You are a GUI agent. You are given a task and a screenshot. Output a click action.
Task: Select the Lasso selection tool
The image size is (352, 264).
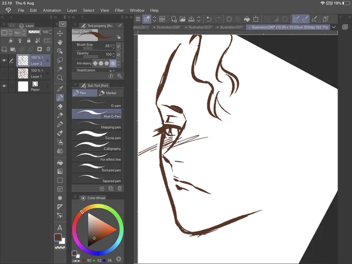(60, 60)
